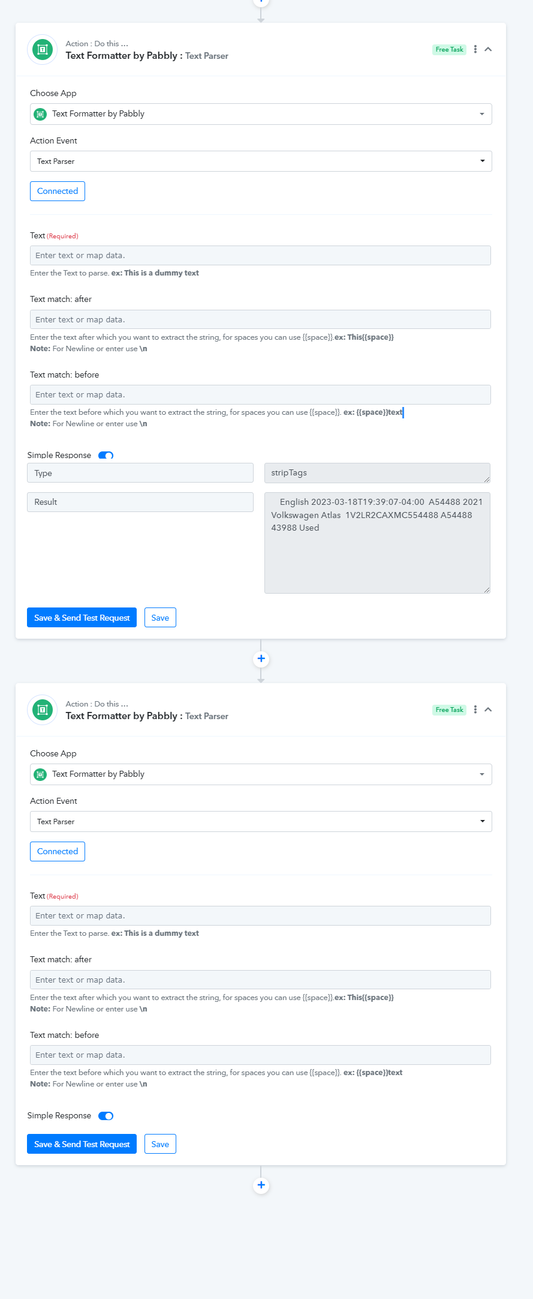Open Choose App dropdown in first action
533x1299 pixels.
tap(261, 114)
